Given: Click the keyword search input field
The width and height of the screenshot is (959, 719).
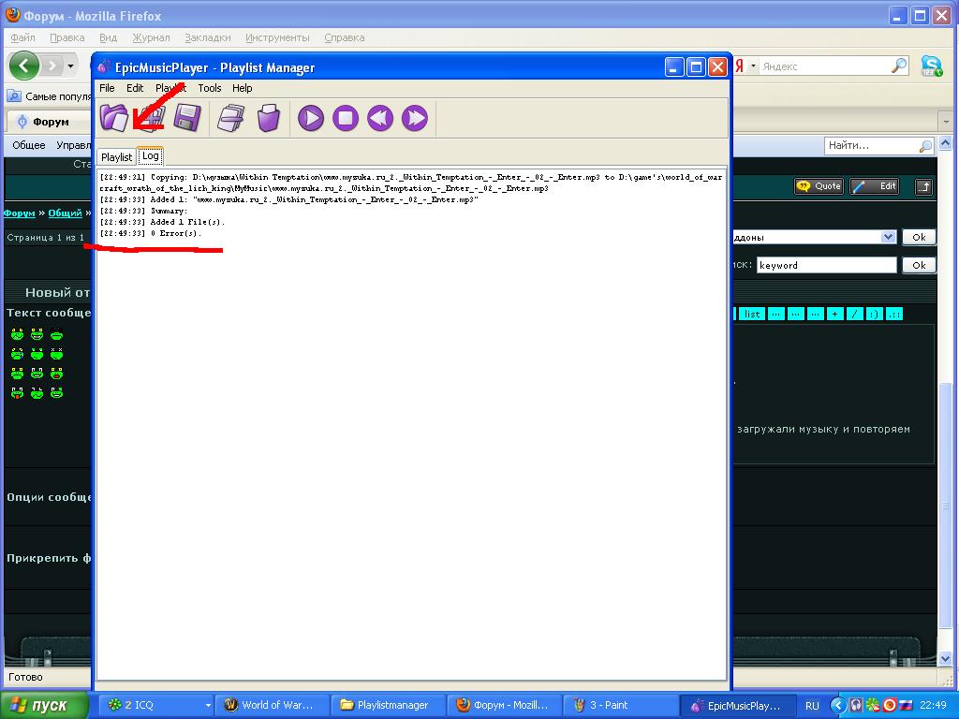Looking at the screenshot, I should pos(826,265).
